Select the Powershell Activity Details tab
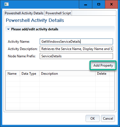This screenshot has height=127, width=120. pyautogui.click(x=24, y=13)
